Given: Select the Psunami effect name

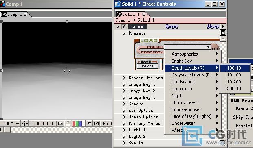Looking at the screenshot, I should pyautogui.click(x=138, y=26).
